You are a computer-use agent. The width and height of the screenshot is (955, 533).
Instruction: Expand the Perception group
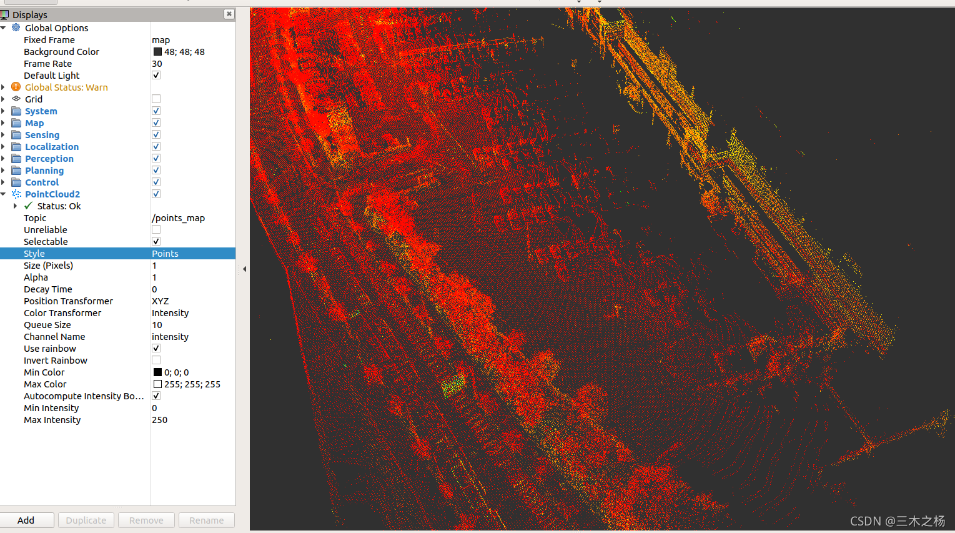click(3, 158)
